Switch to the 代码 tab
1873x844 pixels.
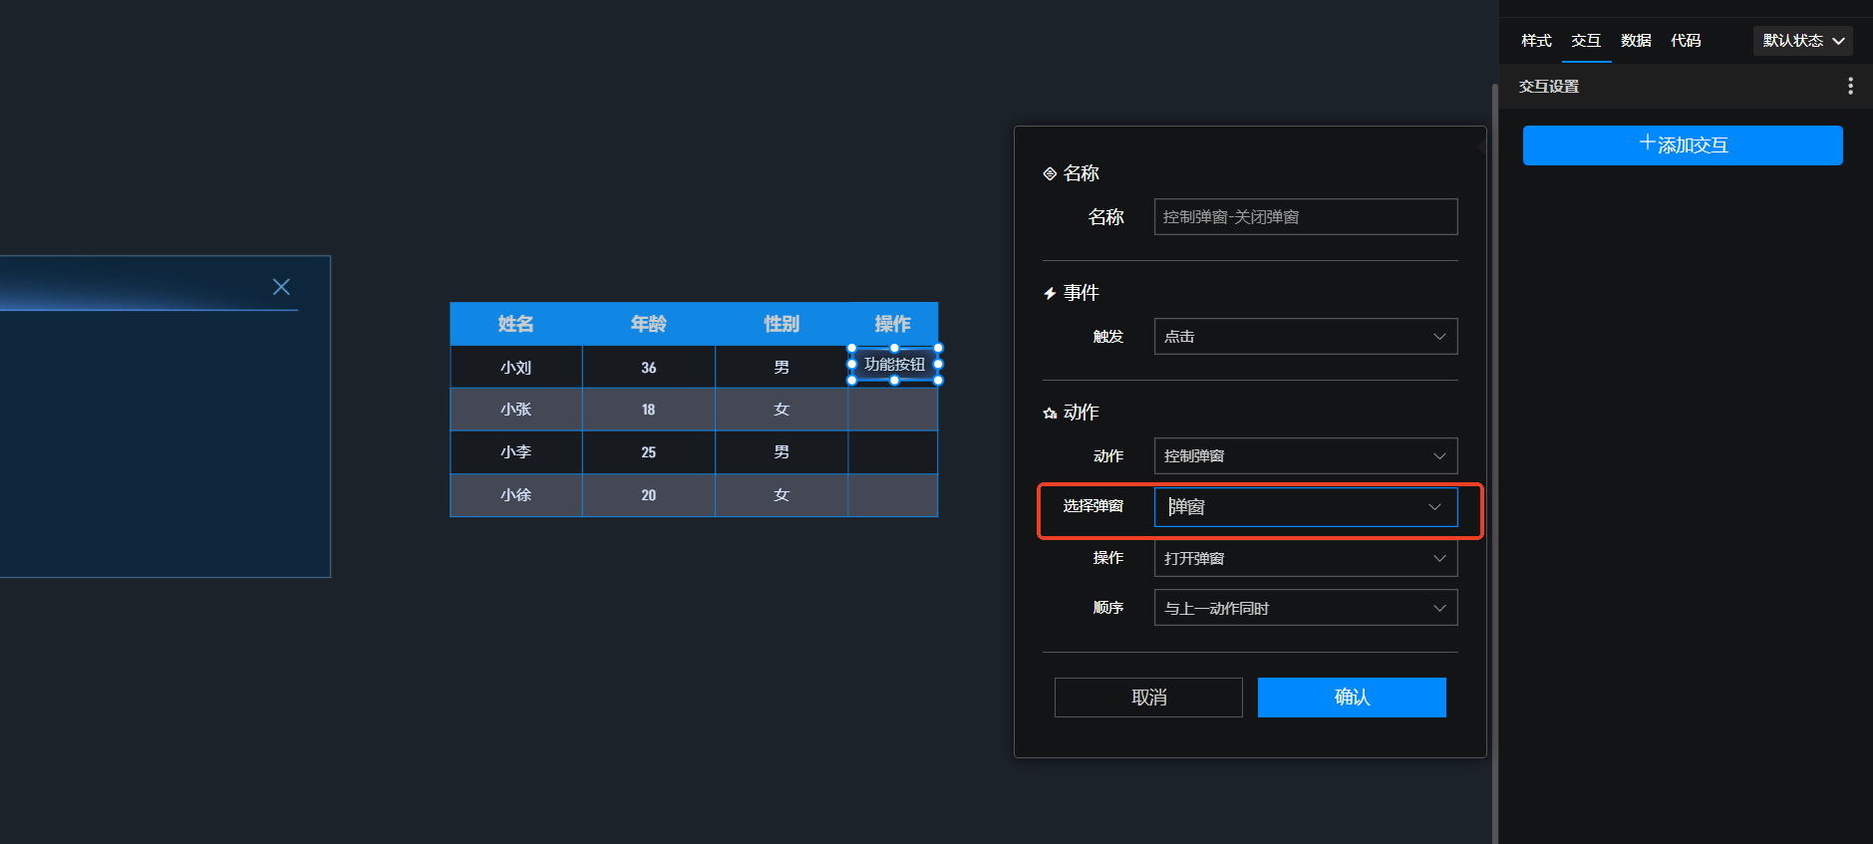pos(1686,41)
